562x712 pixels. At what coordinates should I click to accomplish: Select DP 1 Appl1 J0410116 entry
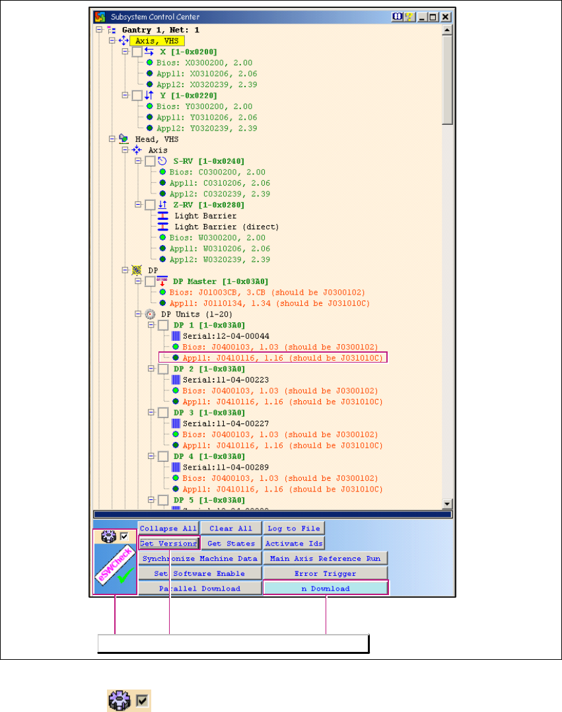click(x=272, y=358)
